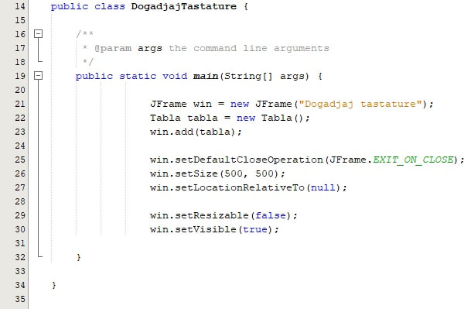Click the main method name
This screenshot has width=471, height=309.
(206, 76)
